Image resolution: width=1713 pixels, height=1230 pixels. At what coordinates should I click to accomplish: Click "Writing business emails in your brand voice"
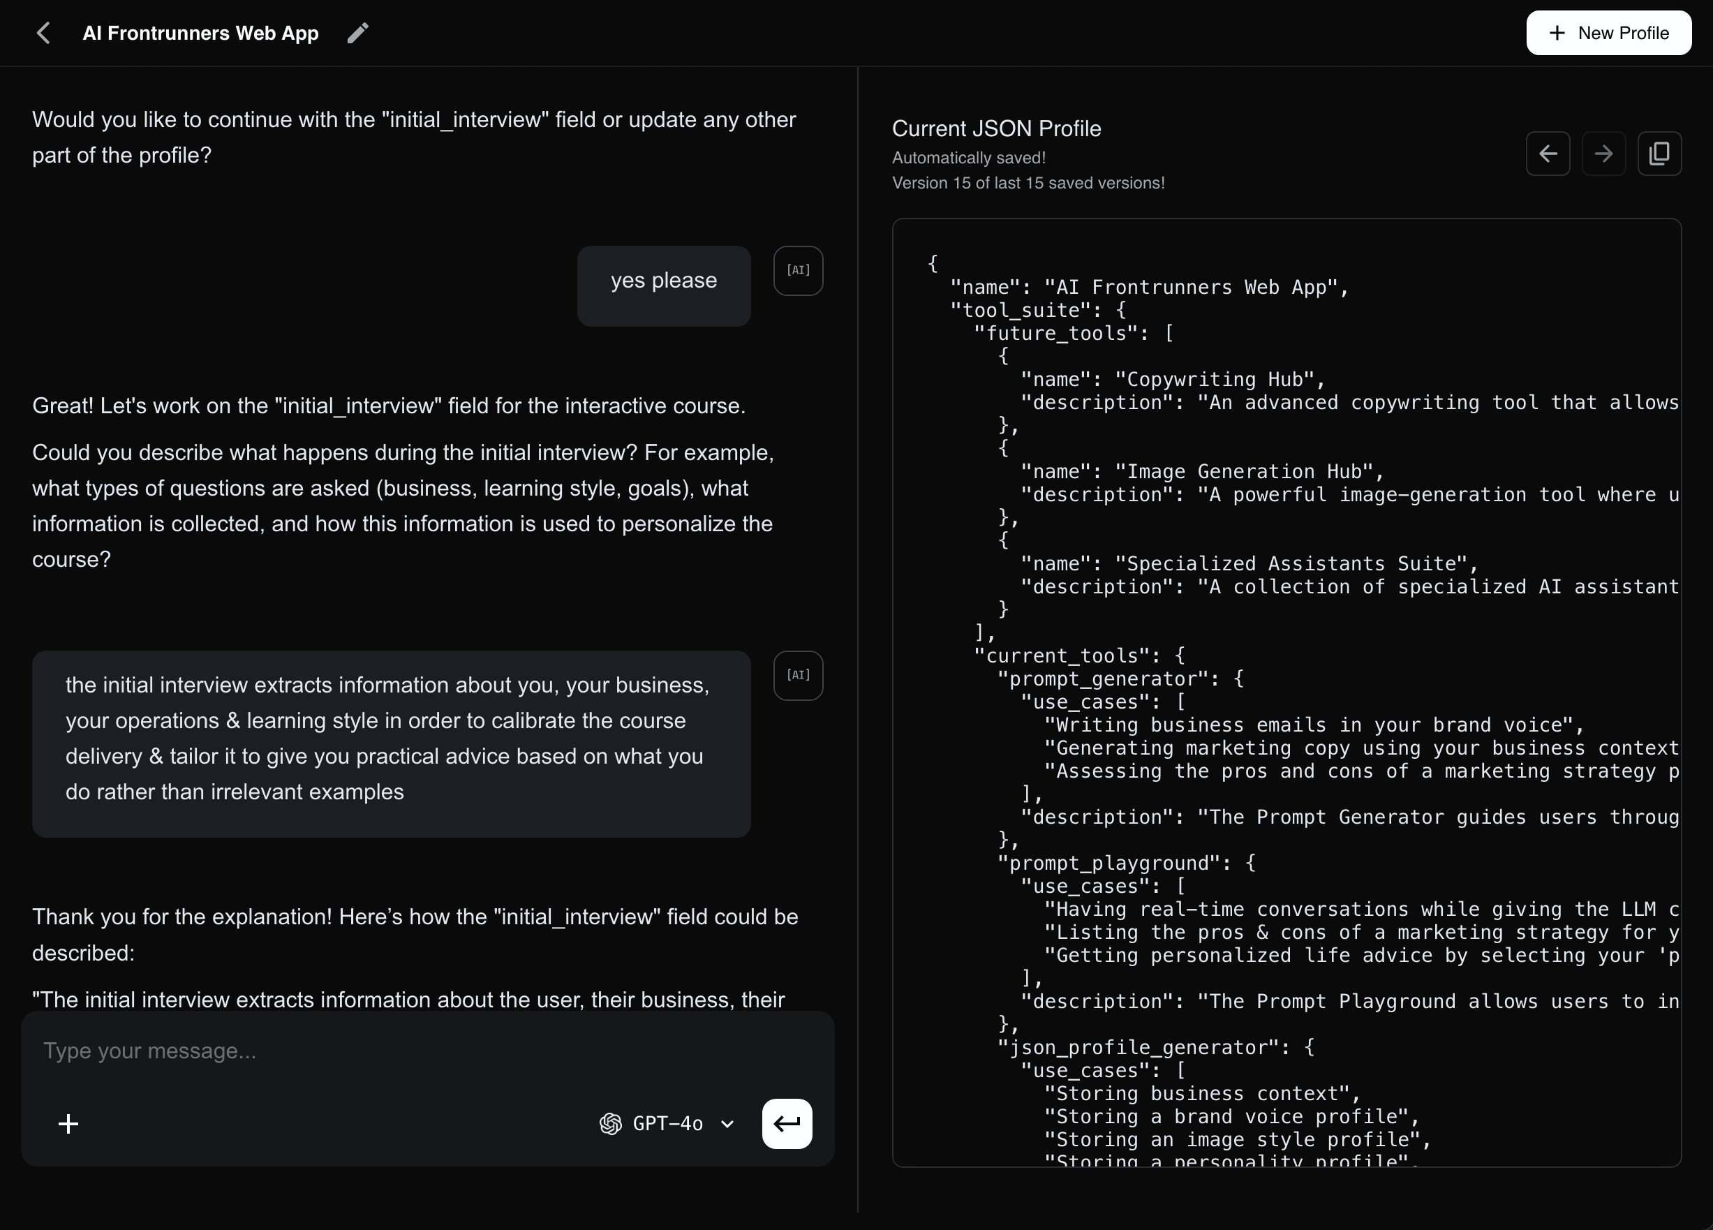click(x=1314, y=725)
